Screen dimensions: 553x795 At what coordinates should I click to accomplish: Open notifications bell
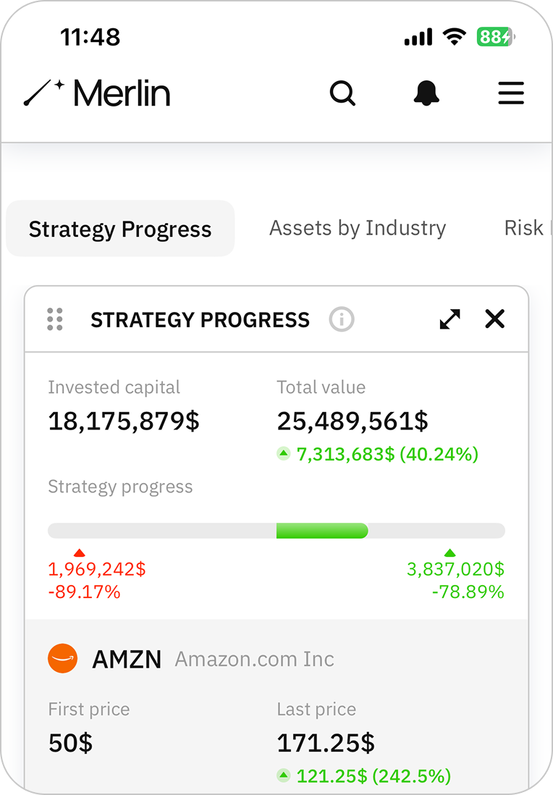(427, 93)
